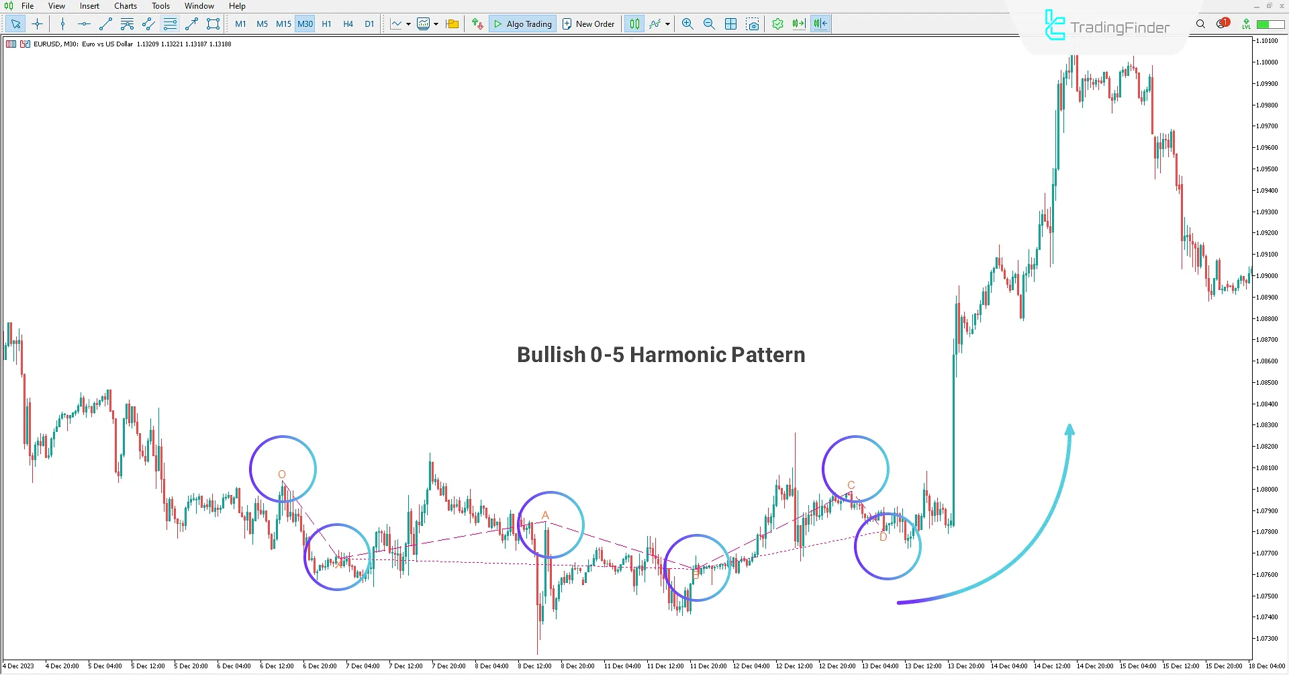Select the horizontal line drawing tool
Image resolution: width=1289 pixels, height=675 pixels.
click(83, 24)
